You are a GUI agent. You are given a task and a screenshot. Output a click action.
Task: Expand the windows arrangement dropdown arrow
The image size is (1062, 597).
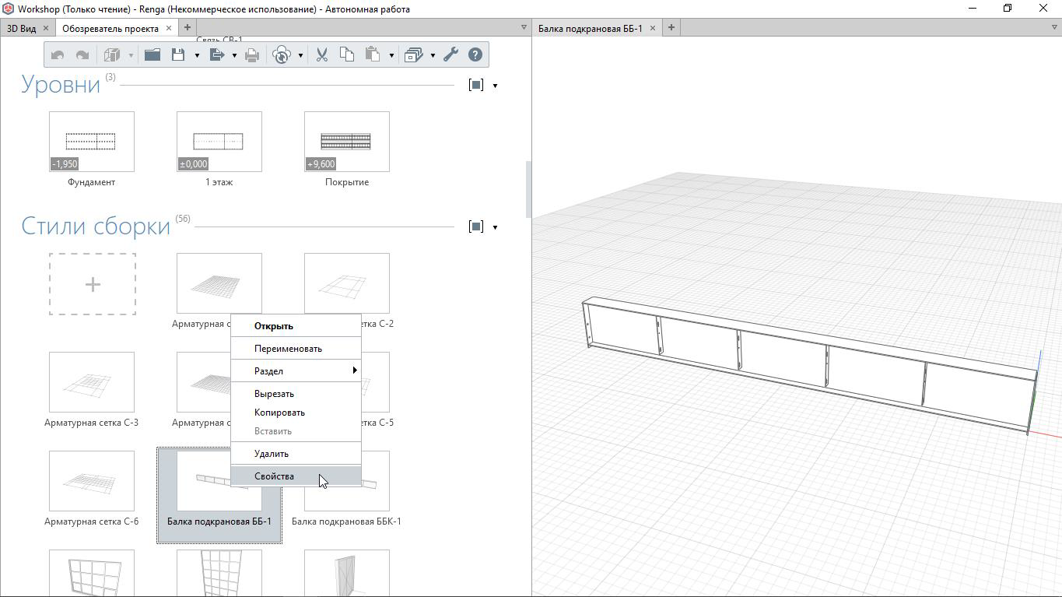[x=433, y=55]
